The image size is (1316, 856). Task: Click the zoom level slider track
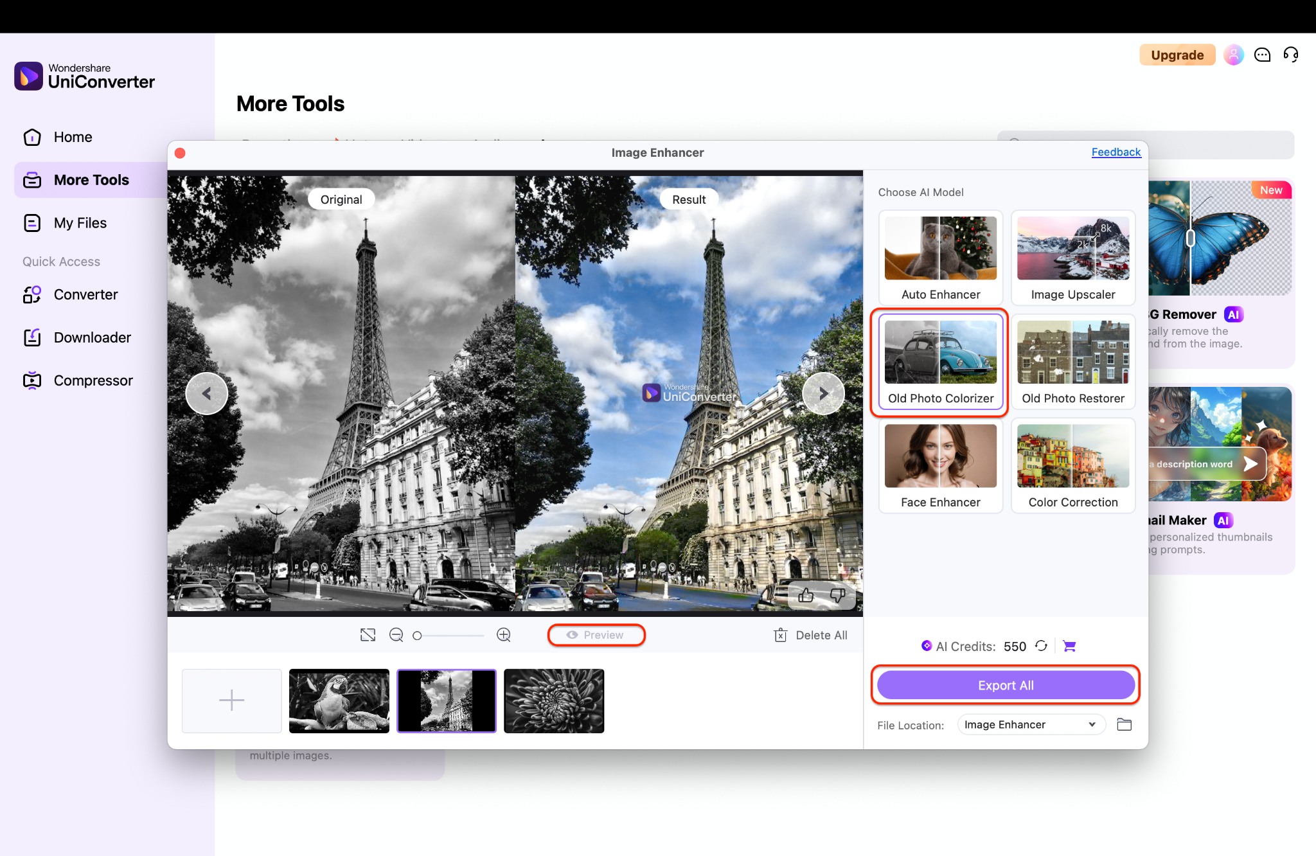pos(453,636)
